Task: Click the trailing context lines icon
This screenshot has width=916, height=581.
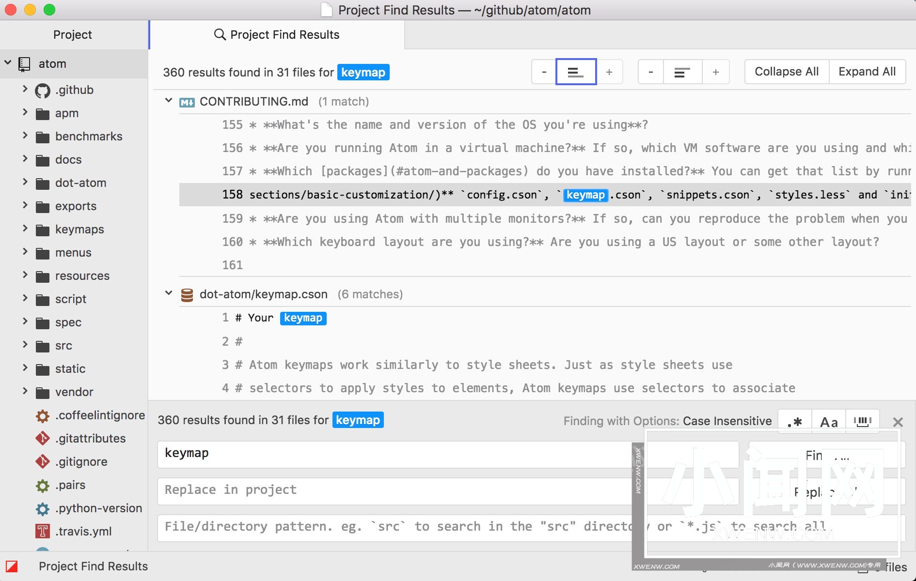Action: [682, 72]
